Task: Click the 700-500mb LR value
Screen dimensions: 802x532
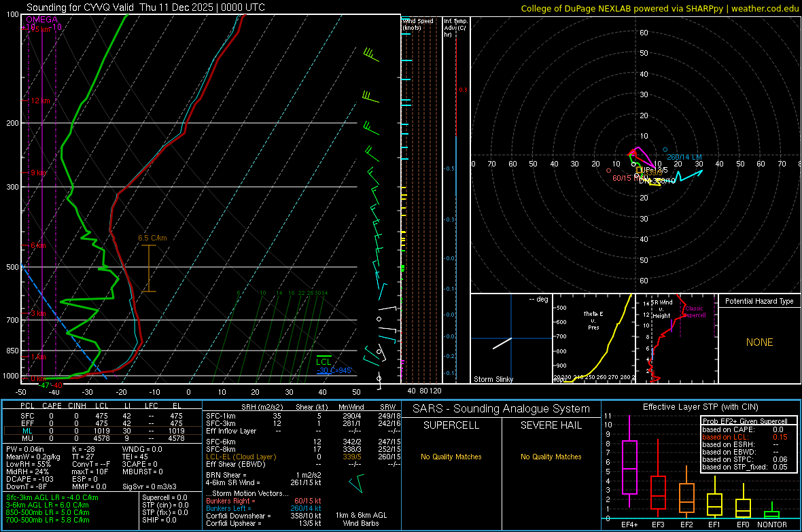Action: coord(48,520)
